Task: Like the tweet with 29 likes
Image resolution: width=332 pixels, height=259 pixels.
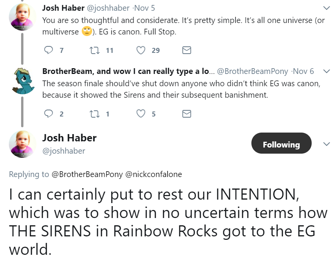Action: coord(141,50)
